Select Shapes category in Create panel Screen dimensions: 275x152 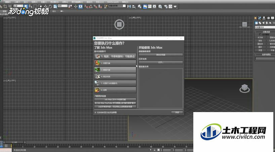[260, 23]
